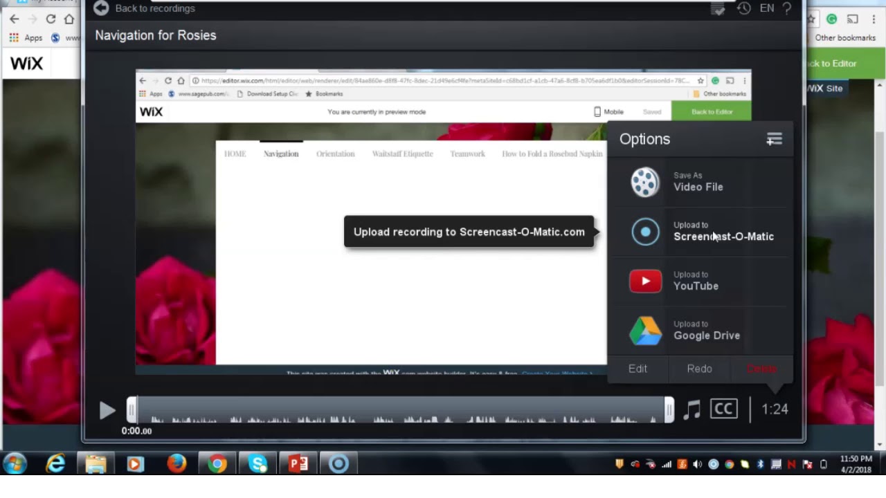Click the red N Netflix tray icon
886x498 pixels.
coord(792,465)
